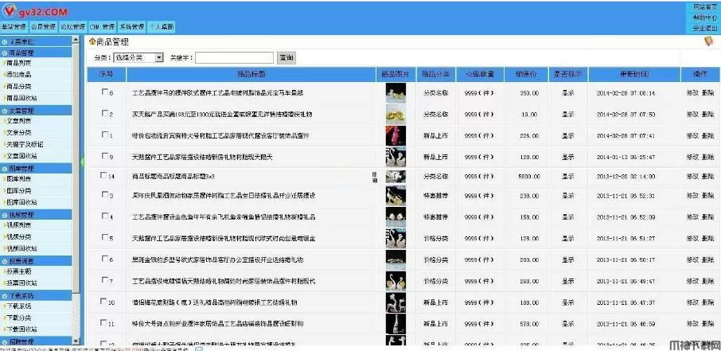
Task: Click the round icon beside 图库管理 section
Action: tap(5, 169)
